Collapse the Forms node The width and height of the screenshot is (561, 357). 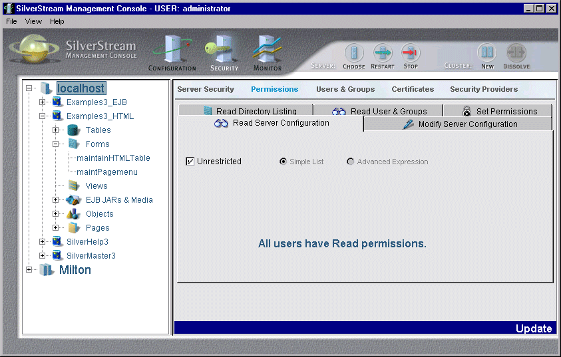[55, 144]
